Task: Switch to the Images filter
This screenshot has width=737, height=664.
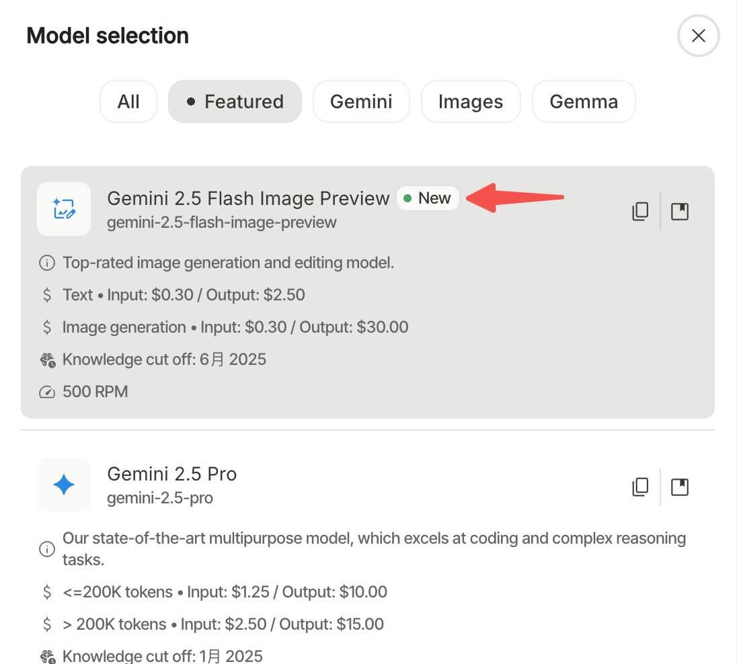Action: pyautogui.click(x=471, y=102)
